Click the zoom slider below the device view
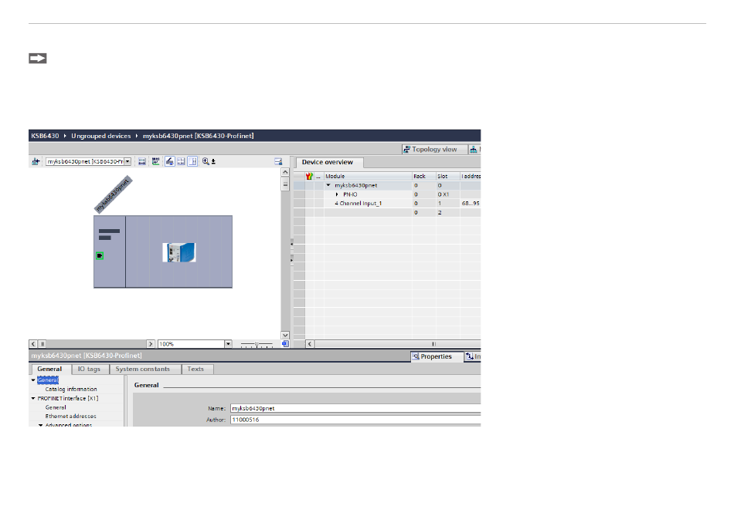 coord(257,344)
